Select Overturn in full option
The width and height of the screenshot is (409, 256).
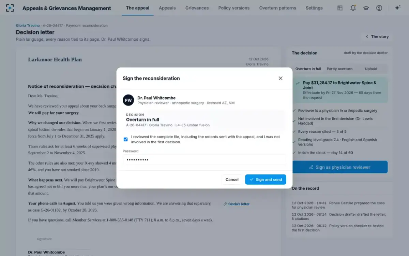[x=308, y=69]
